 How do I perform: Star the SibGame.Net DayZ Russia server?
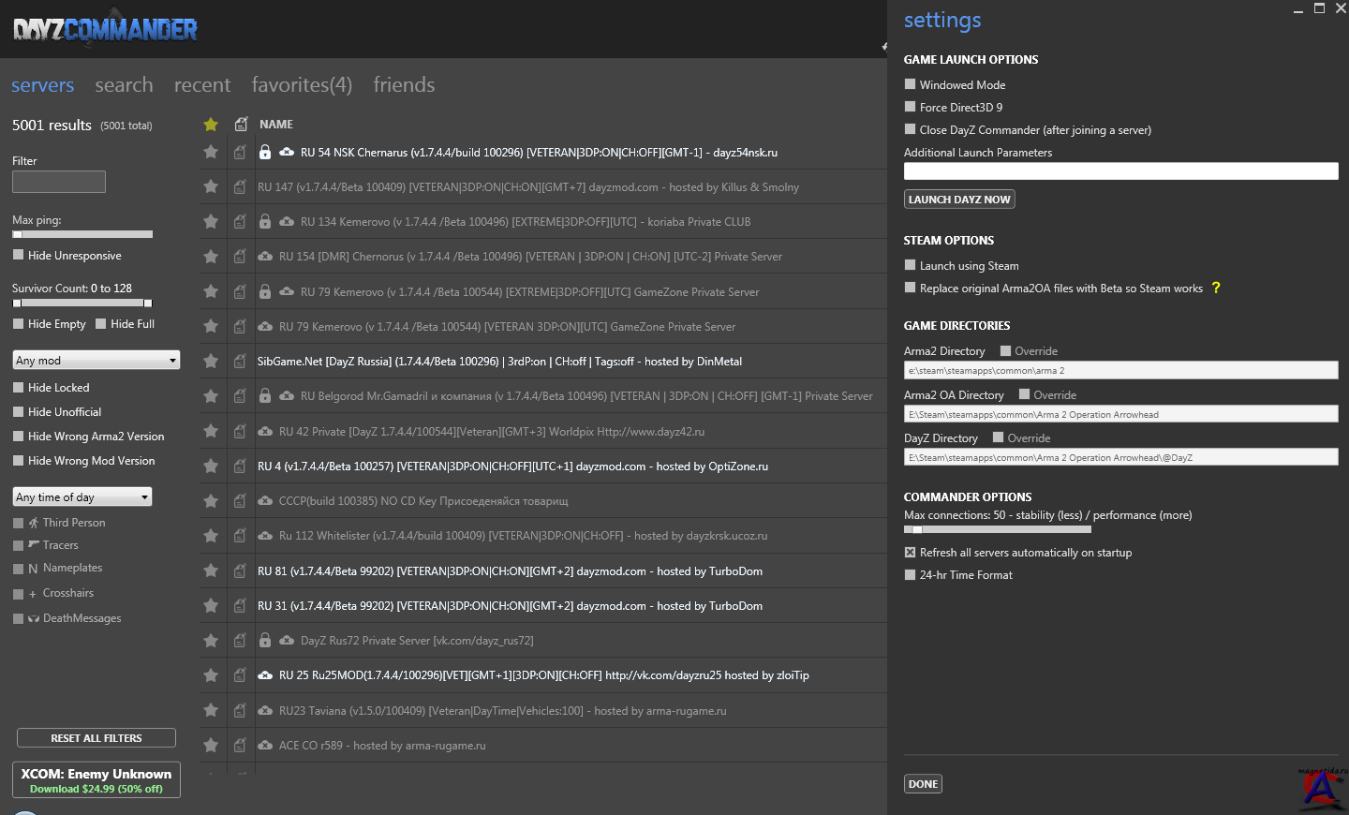click(x=211, y=361)
